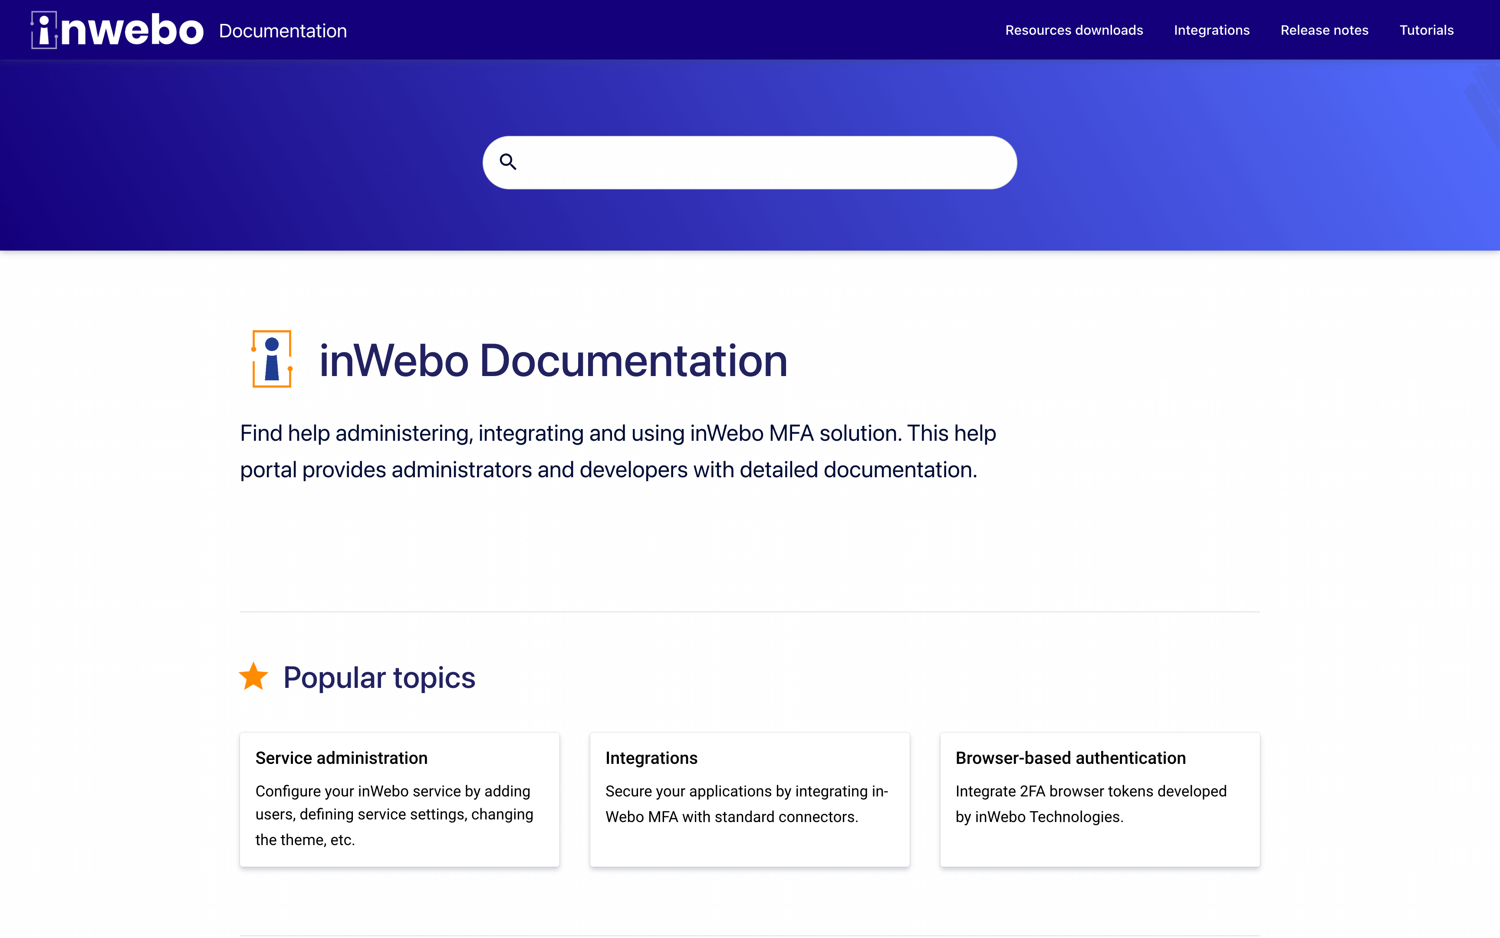The width and height of the screenshot is (1500, 938).
Task: Open the Service administration card
Action: coord(400,799)
